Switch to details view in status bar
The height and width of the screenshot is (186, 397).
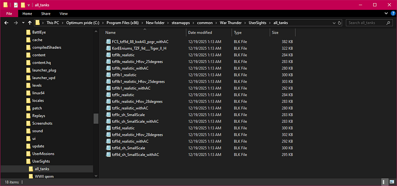pyautogui.click(x=384, y=182)
